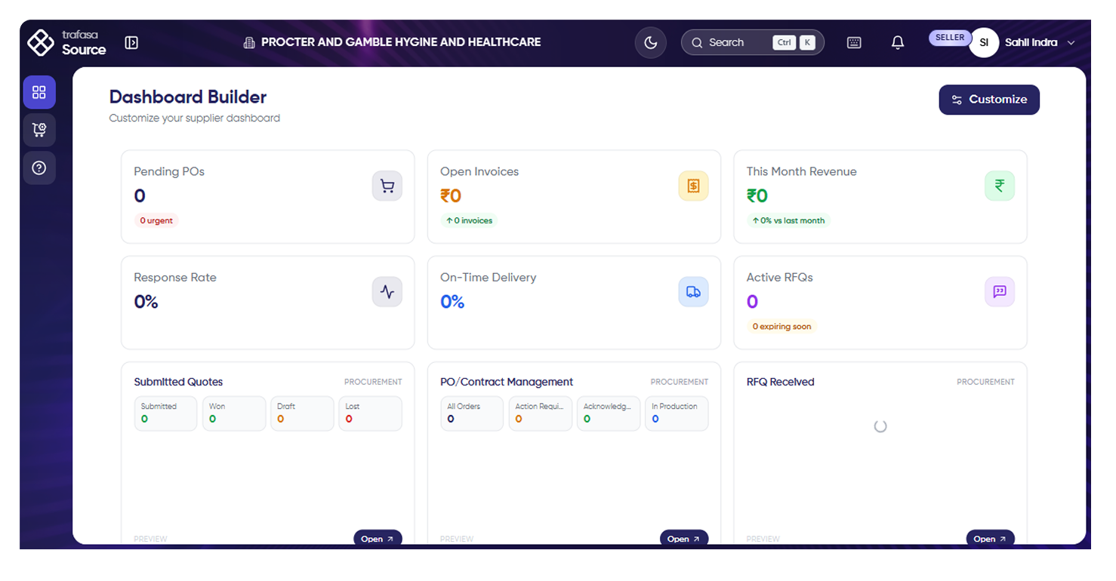1116x581 pixels.
Task: Collapse the sidebar panel toggle icon
Action: pyautogui.click(x=131, y=43)
